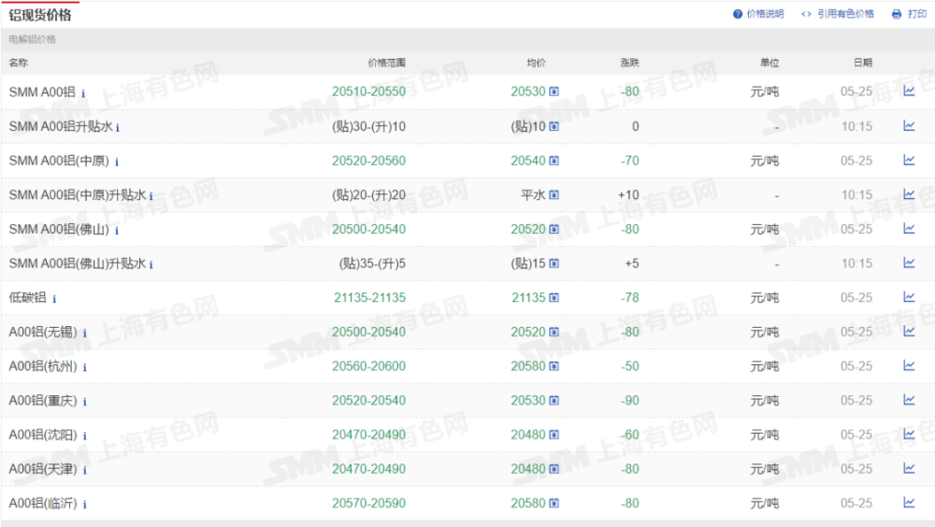This screenshot has width=935, height=527.
Task: Click the -78 change value
Action: [629, 297]
